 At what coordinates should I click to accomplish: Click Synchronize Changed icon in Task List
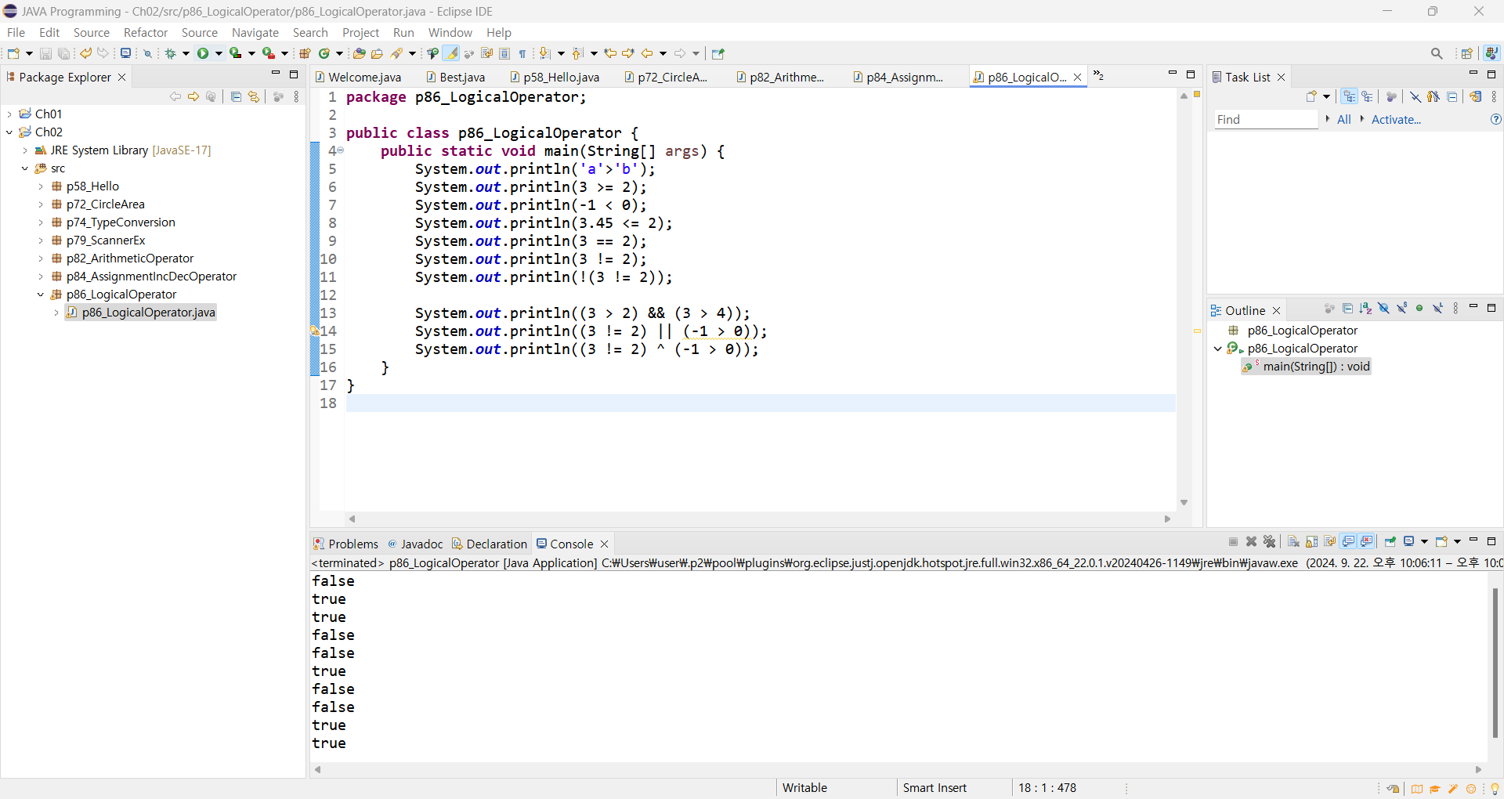(x=1476, y=96)
